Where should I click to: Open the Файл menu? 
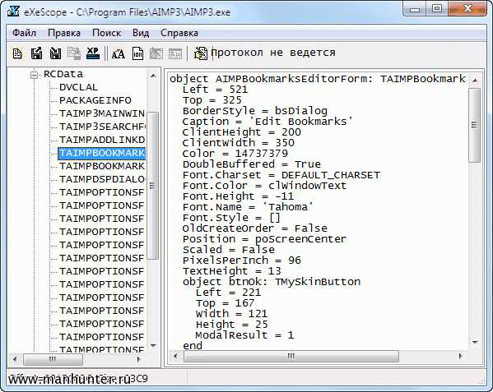[24, 33]
